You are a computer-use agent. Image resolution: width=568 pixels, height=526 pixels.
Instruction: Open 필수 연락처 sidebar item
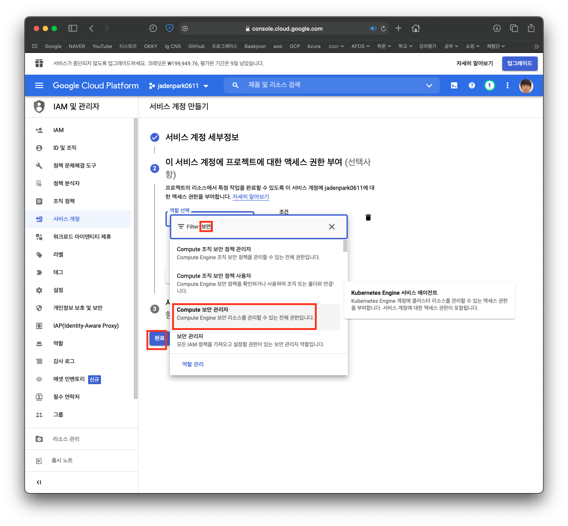pos(78,397)
